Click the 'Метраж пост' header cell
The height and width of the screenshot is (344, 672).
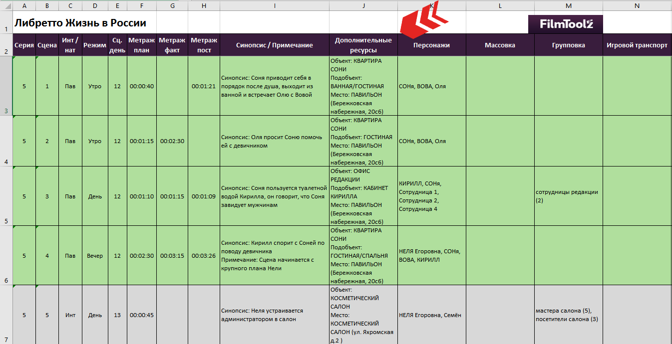click(204, 45)
